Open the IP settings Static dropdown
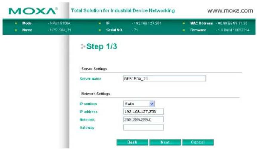 point(139,104)
